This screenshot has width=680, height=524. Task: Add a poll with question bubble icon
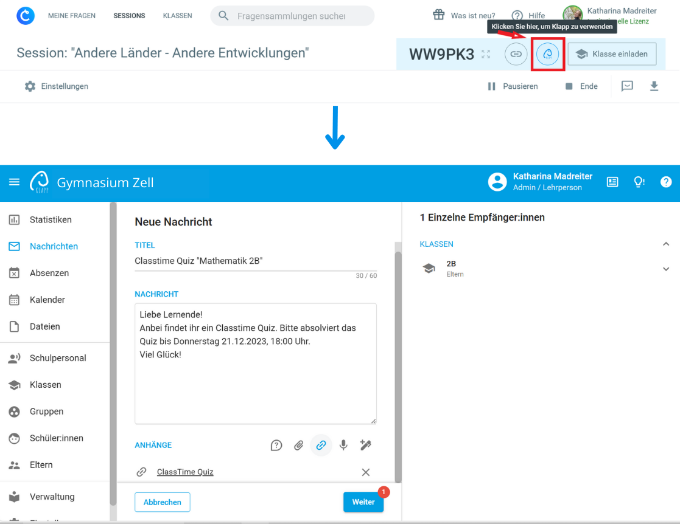pyautogui.click(x=276, y=446)
